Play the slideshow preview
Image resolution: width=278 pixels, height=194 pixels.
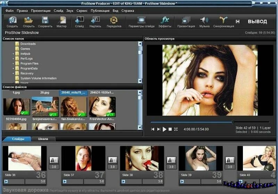tap(164, 129)
